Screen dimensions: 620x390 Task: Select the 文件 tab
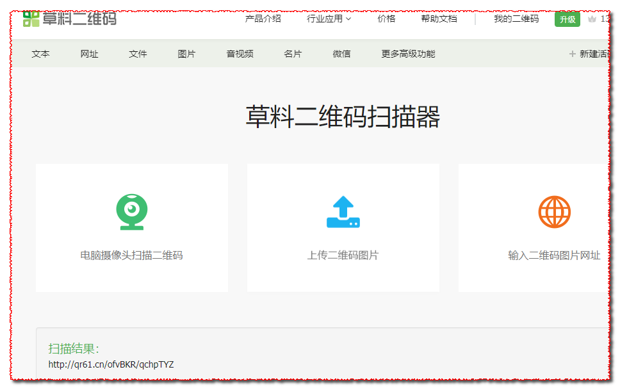coord(138,54)
